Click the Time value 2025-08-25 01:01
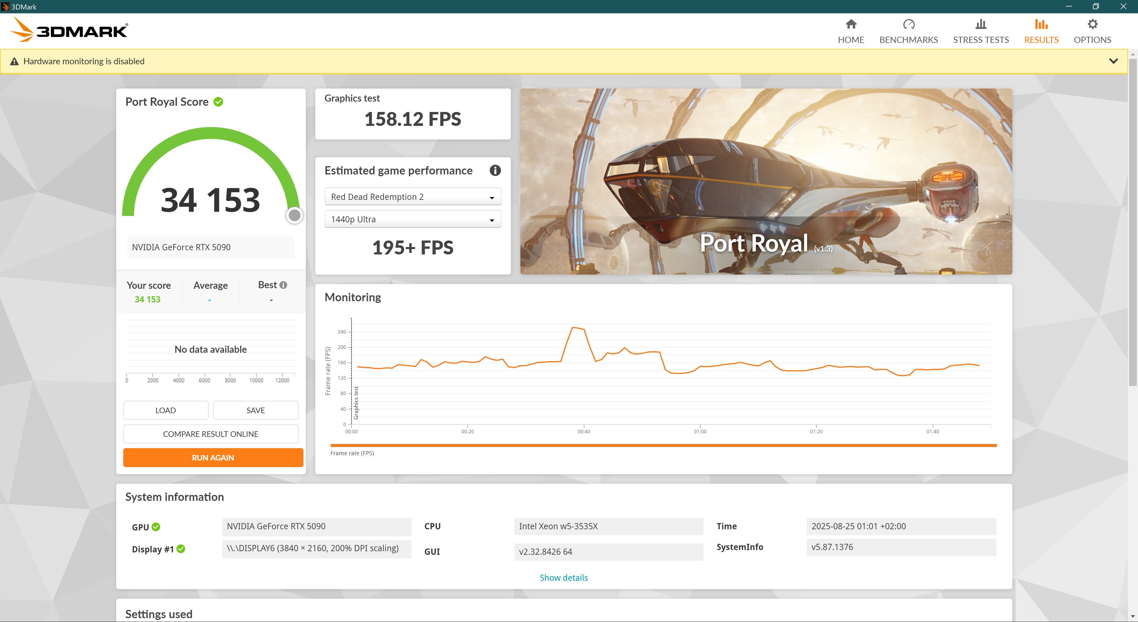 [x=901, y=526]
